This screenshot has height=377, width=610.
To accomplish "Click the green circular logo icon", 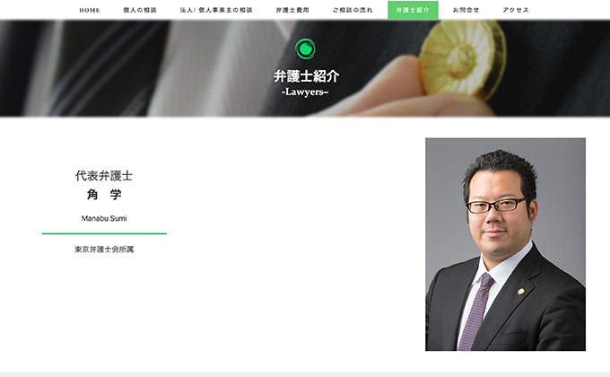I will (x=305, y=48).
